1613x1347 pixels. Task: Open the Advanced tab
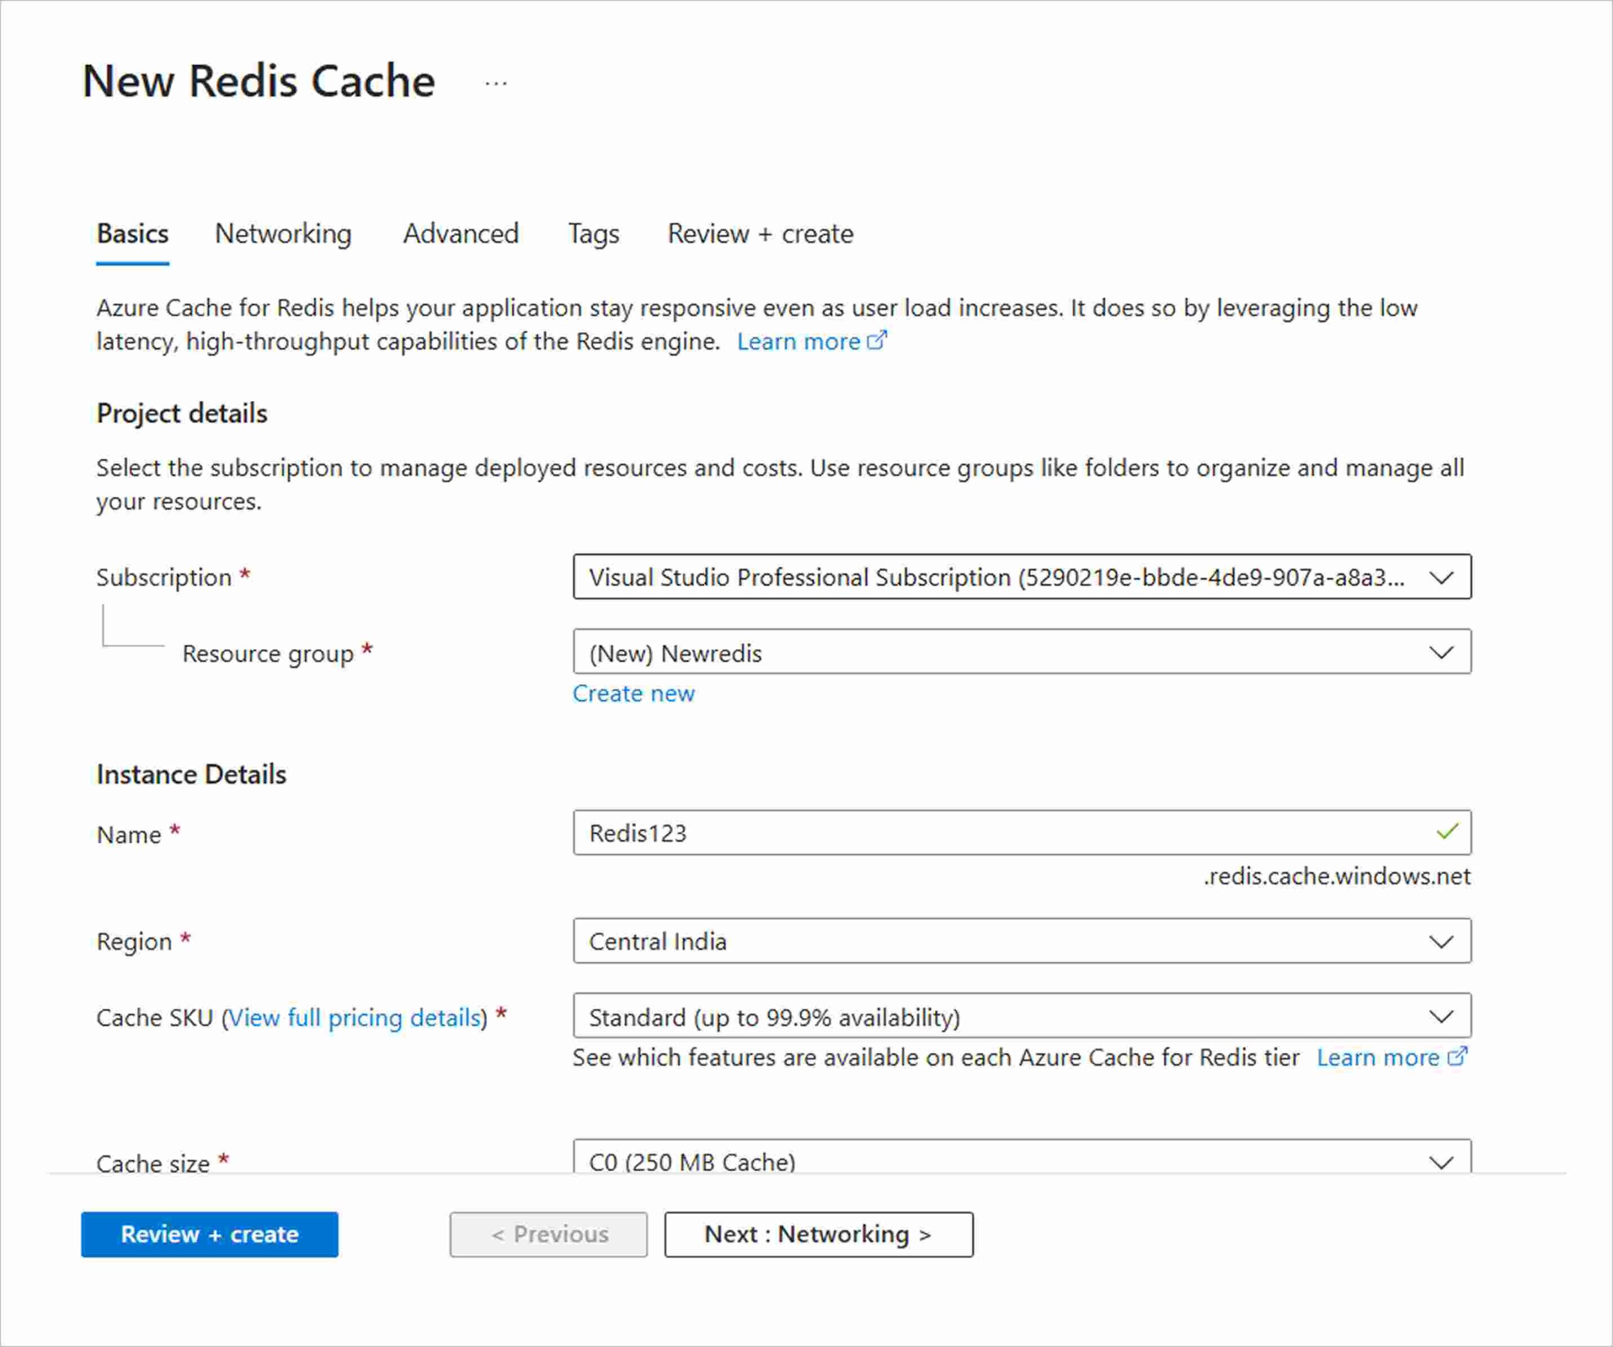[461, 234]
